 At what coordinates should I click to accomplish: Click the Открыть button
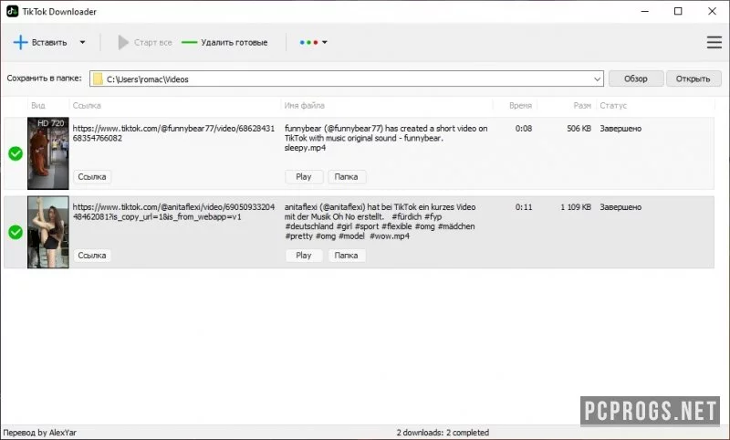(x=693, y=79)
